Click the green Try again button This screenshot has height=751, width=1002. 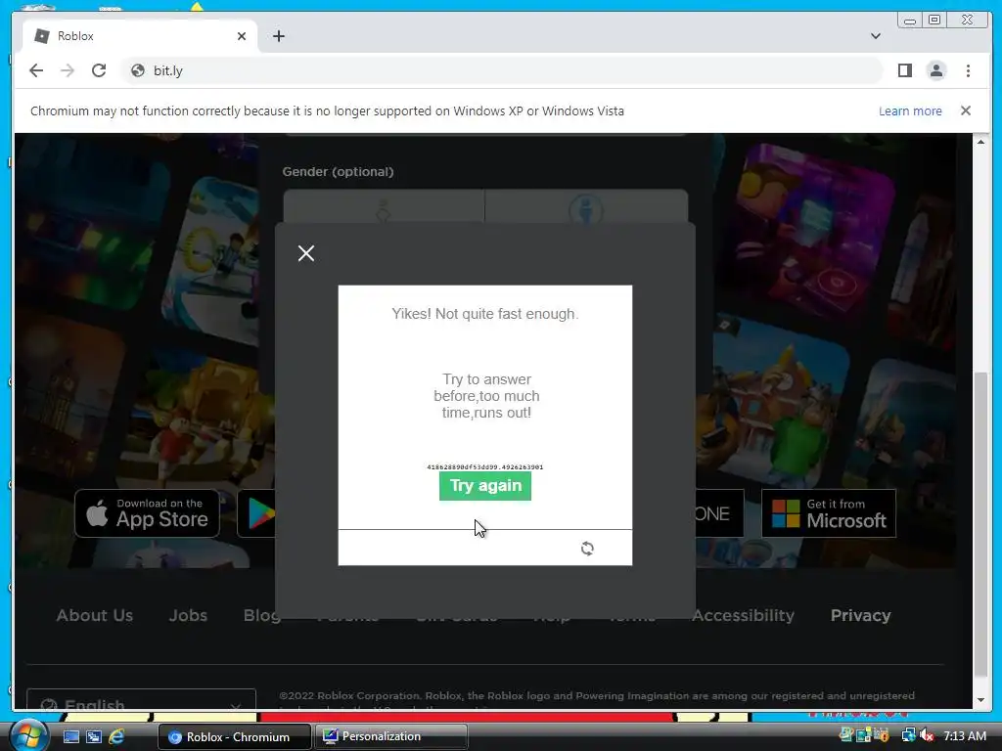(485, 486)
